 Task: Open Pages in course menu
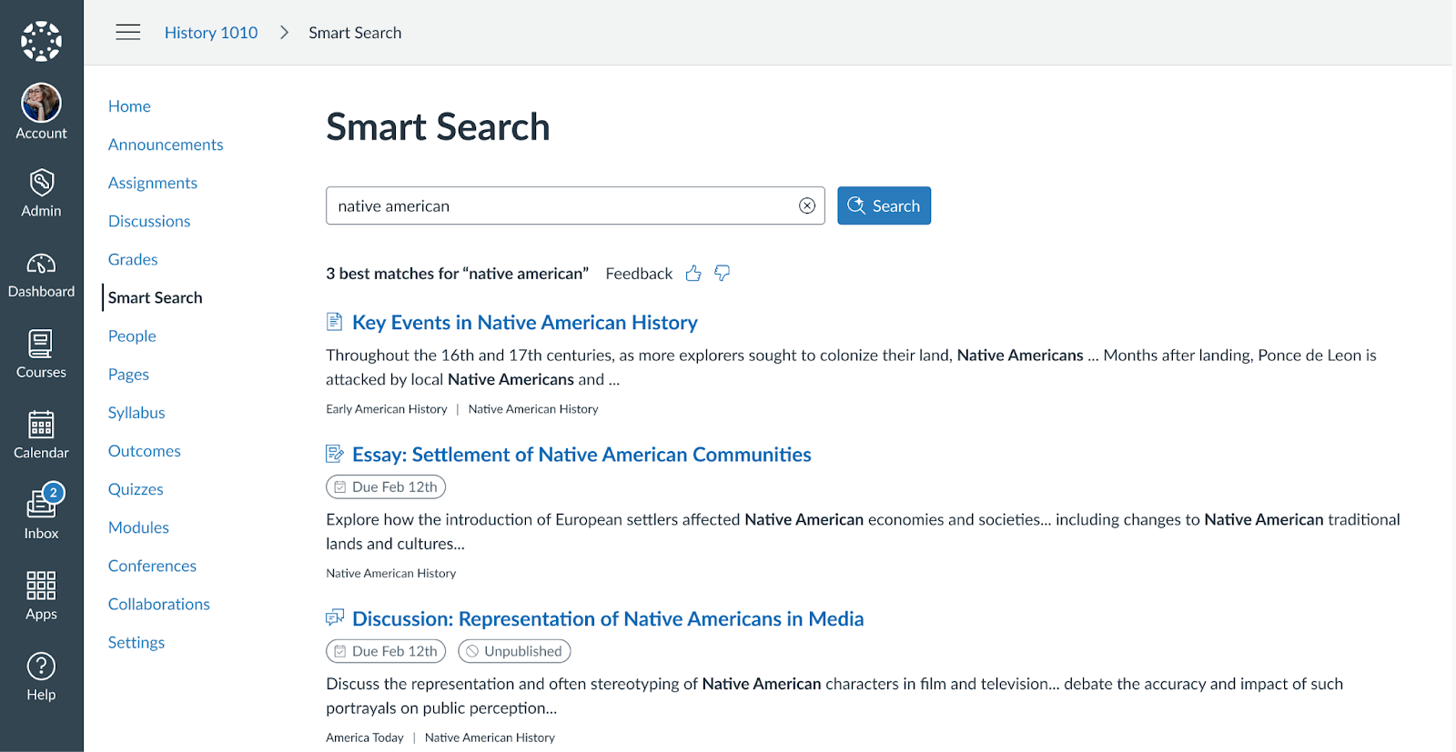(128, 374)
